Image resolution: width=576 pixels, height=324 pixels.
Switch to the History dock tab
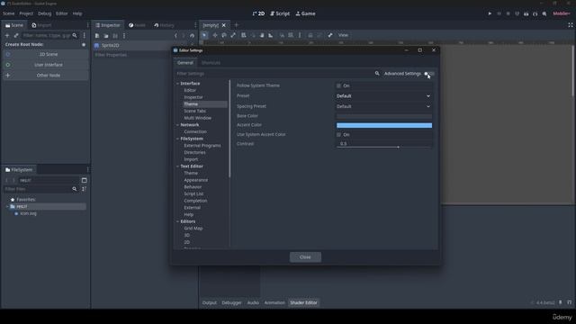164,25
